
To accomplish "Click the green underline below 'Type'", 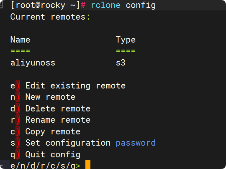I will pyautogui.click(x=126, y=51).
